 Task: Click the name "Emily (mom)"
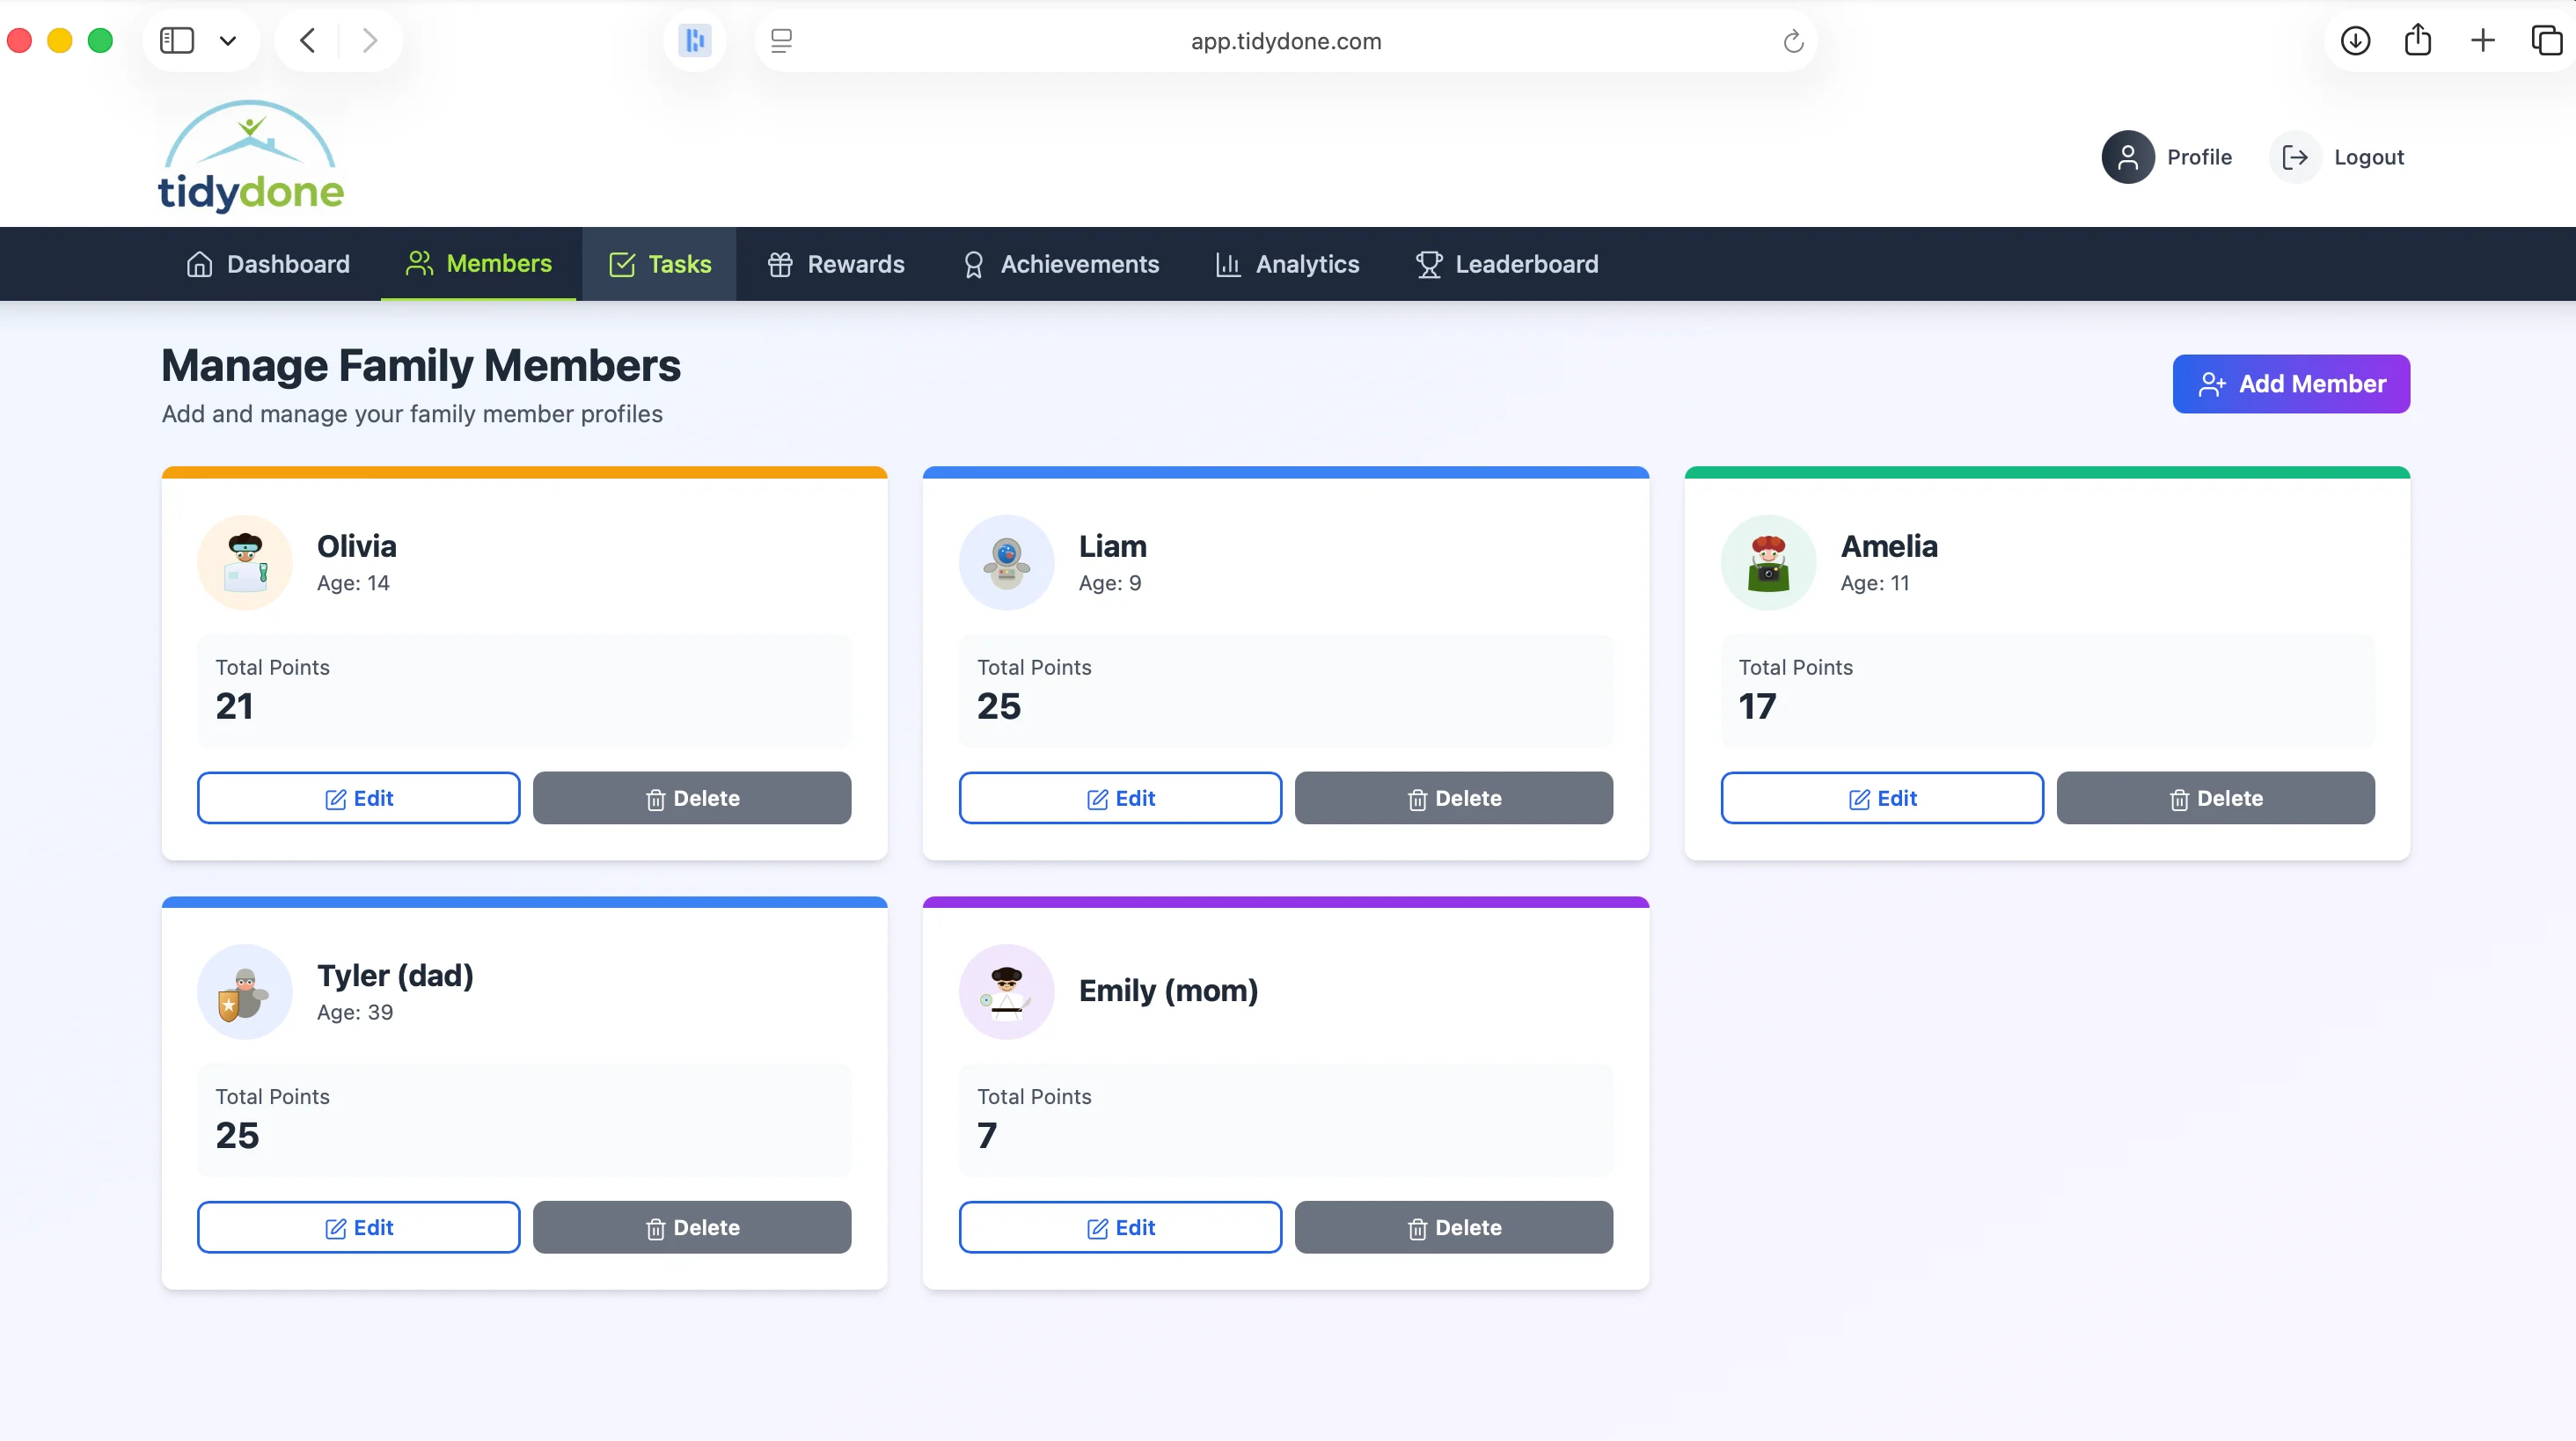(1168, 990)
